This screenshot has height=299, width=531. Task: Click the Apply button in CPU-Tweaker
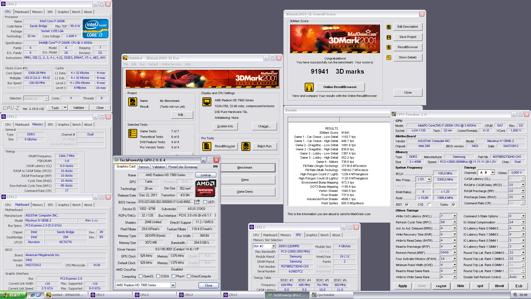(x=403, y=286)
